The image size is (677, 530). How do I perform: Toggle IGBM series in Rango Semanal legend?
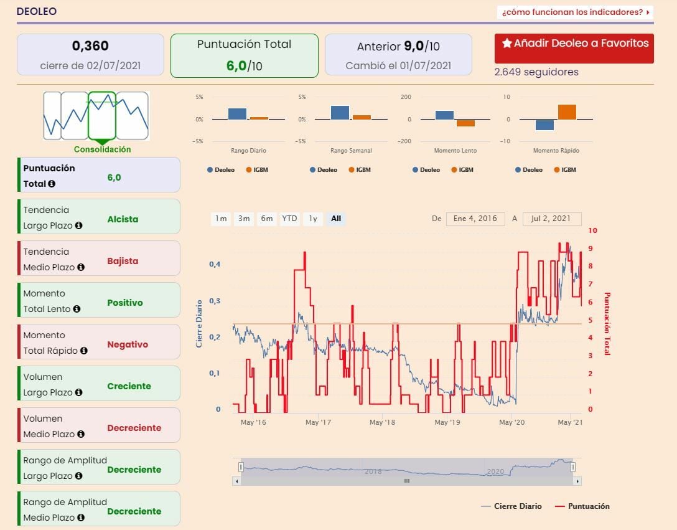[360, 170]
